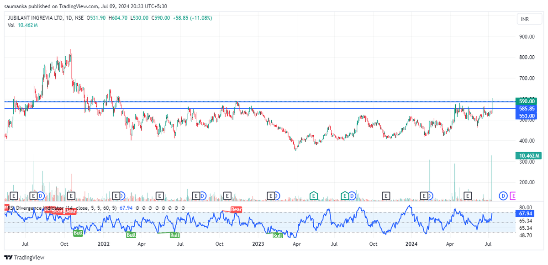Click the green 590.00 current price label
This screenshot has height=265, width=548.
pos(527,101)
